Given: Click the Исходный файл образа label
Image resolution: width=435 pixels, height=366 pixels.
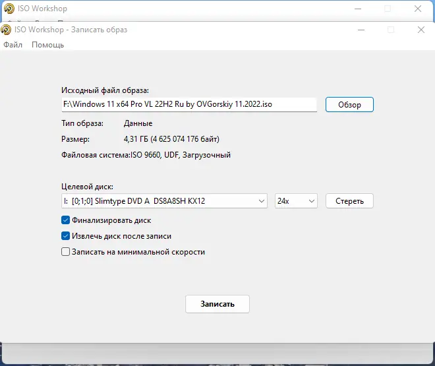Looking at the screenshot, I should pos(105,90).
